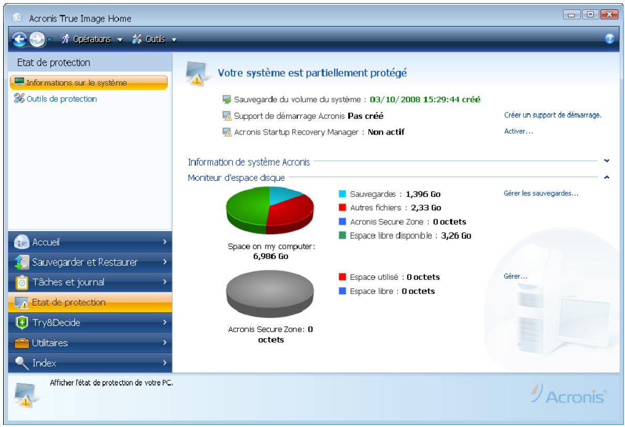Viewport: 625px width, 427px height.
Task: Click the green Espace libre disponible swatch
Action: tap(342, 236)
